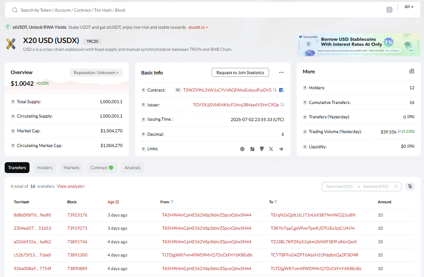Viewport: 424px width, 277px height.
Task: Click the SC badge before contract address
Action: point(178,90)
